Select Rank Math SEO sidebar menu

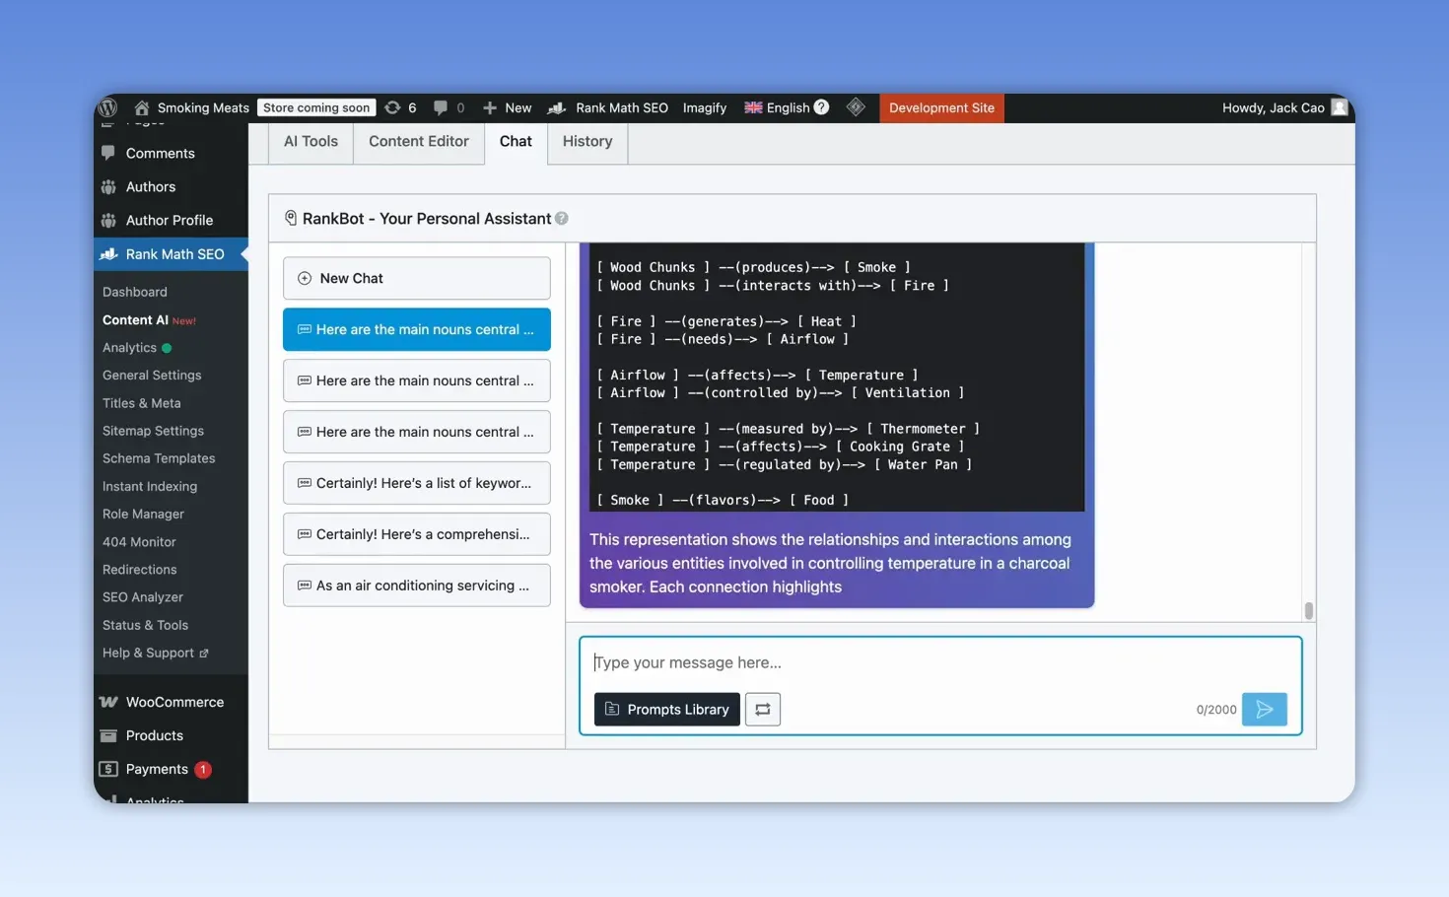coord(172,253)
